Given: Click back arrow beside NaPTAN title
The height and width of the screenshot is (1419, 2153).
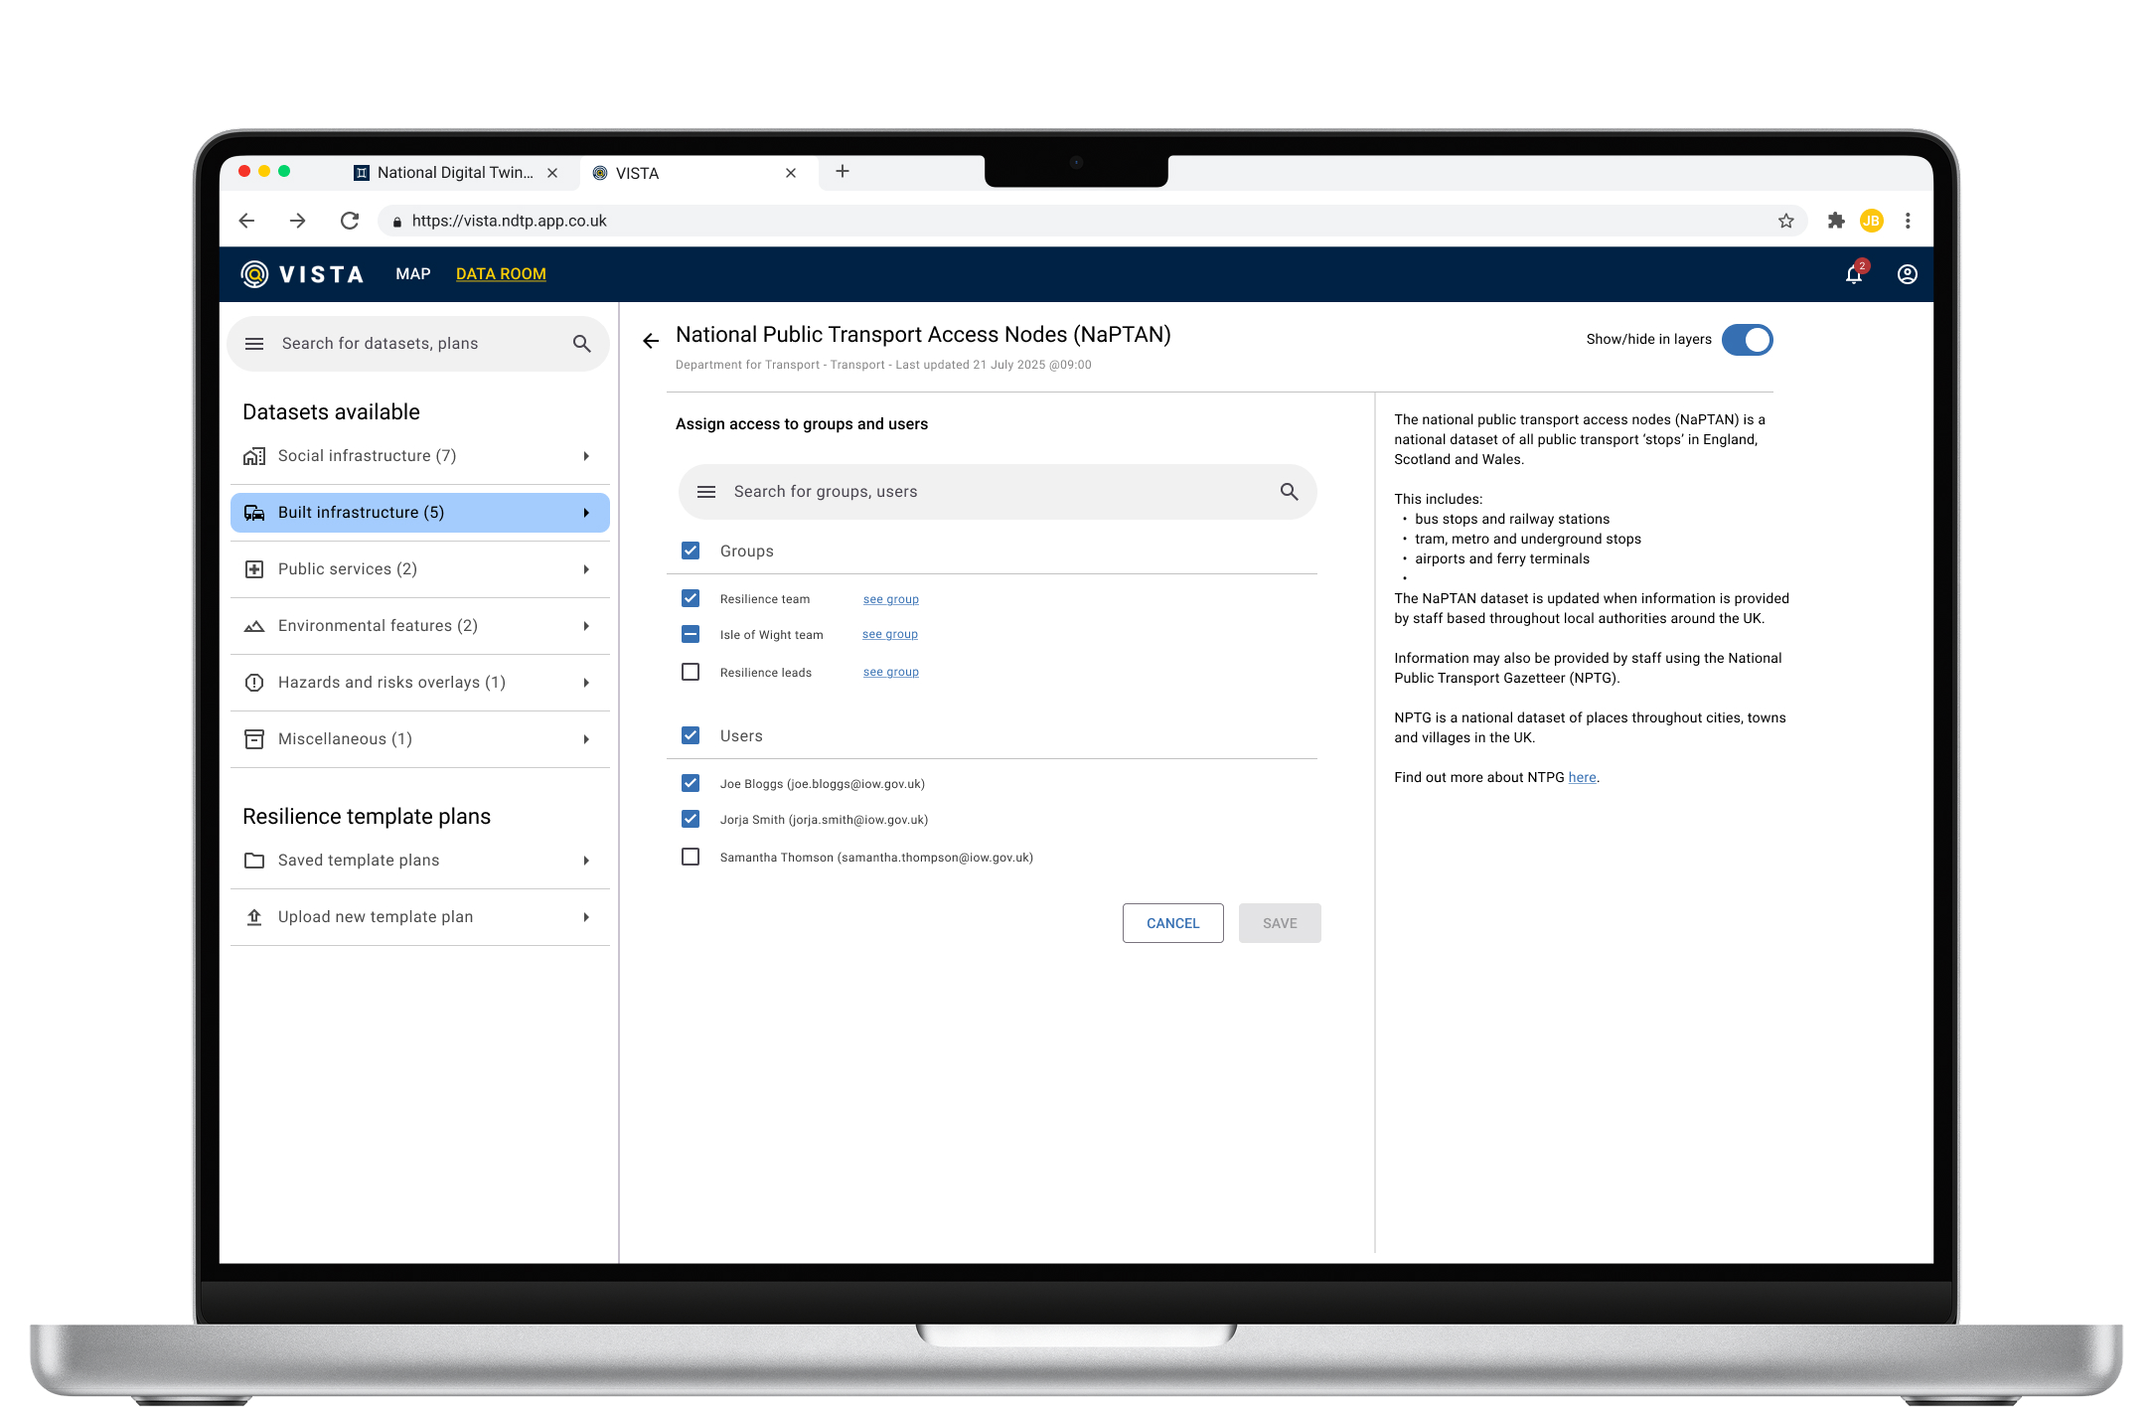Looking at the screenshot, I should coord(651,341).
